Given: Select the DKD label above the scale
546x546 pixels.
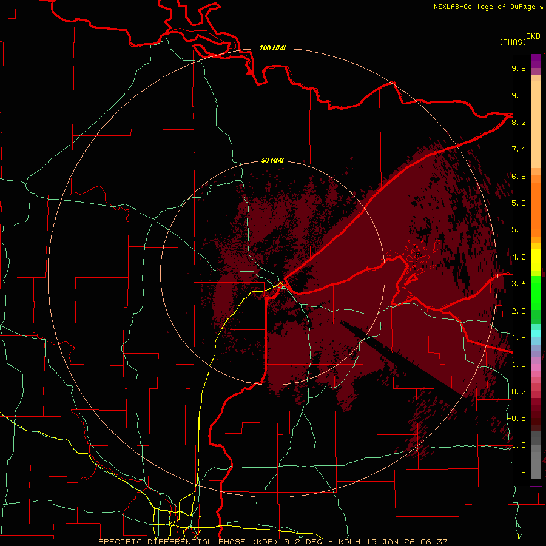Looking at the screenshot, I should click(533, 36).
